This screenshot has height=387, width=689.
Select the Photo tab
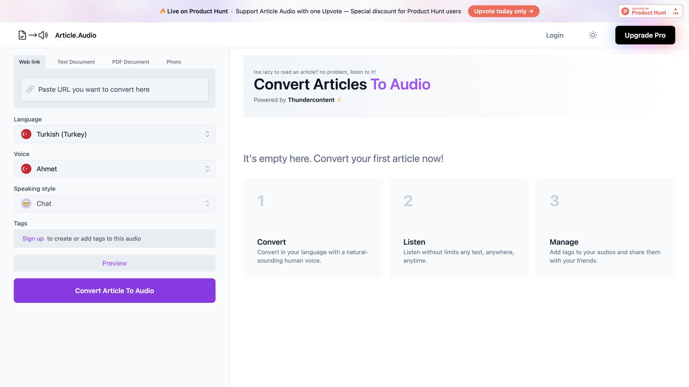coord(174,62)
